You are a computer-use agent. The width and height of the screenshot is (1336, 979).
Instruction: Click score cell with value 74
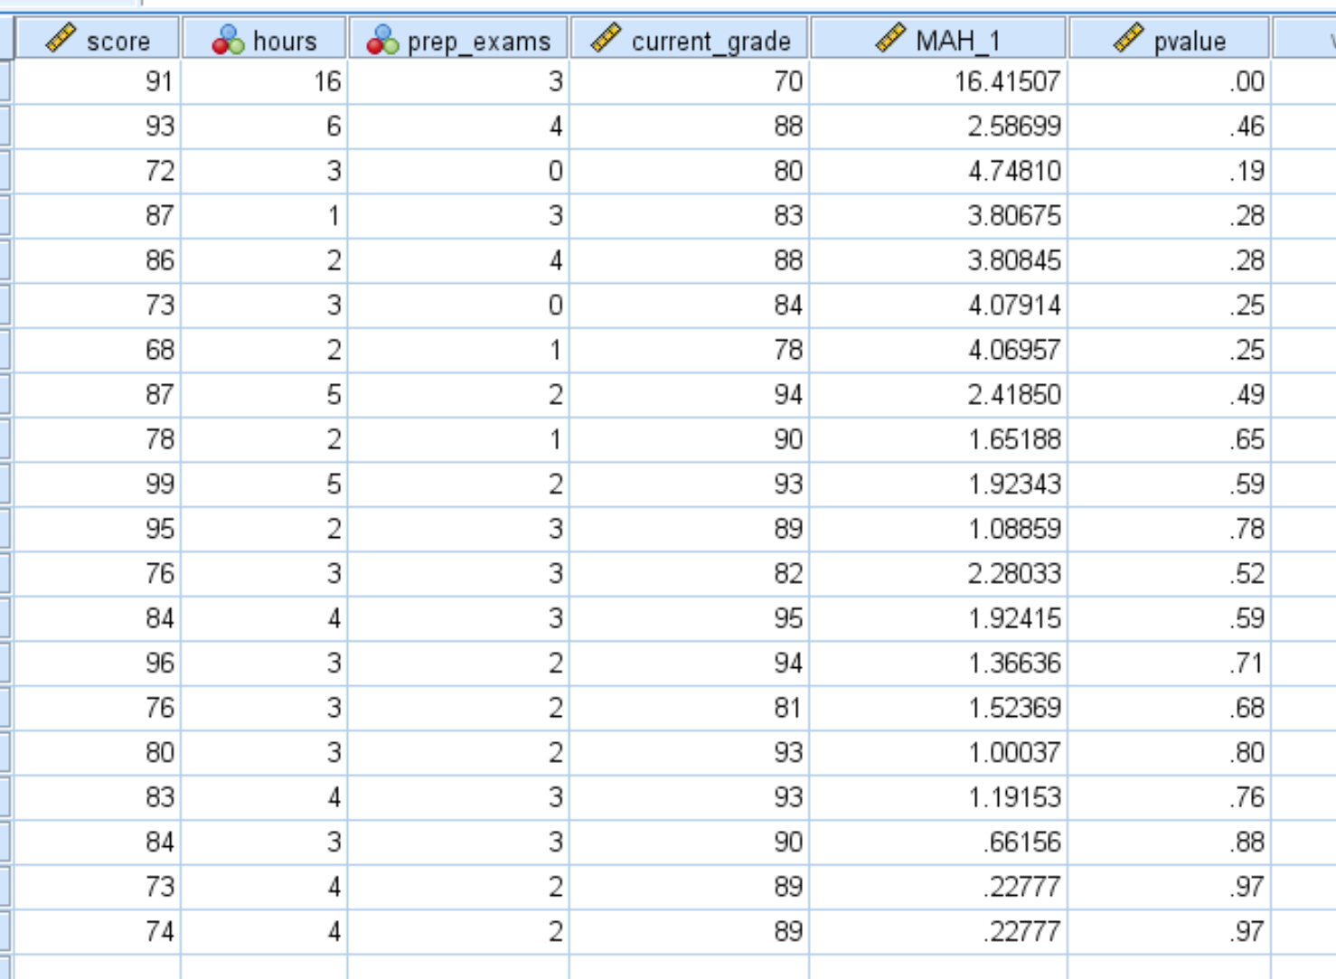click(x=98, y=931)
